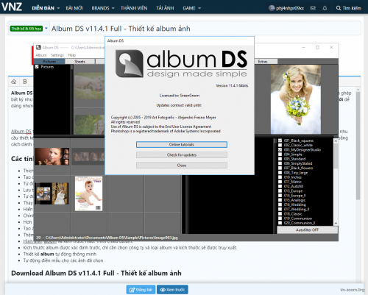The height and width of the screenshot is (295, 368).
Task: Check 002_Classic_white template
Action: point(280,145)
